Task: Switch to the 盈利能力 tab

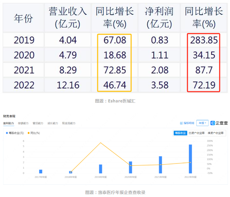Action: [9, 123]
